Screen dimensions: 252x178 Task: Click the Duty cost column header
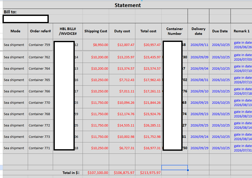click(x=122, y=31)
